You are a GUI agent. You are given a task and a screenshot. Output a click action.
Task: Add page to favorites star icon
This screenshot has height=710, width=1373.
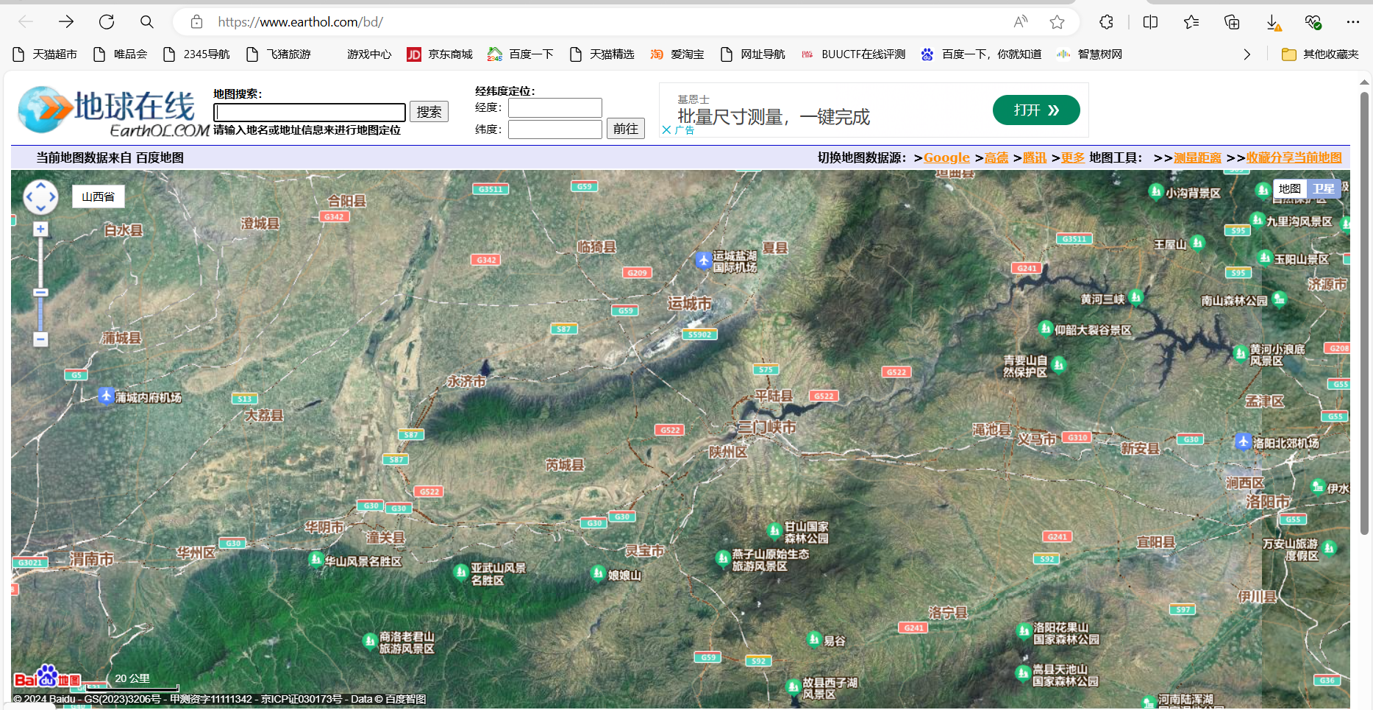[x=1057, y=22]
